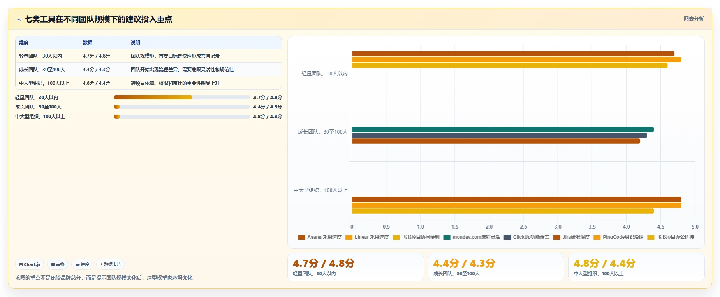Click the small icon before the card title
This screenshot has height=297, width=720.
coord(18,19)
